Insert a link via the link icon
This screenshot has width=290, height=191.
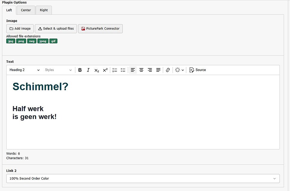click(x=168, y=70)
